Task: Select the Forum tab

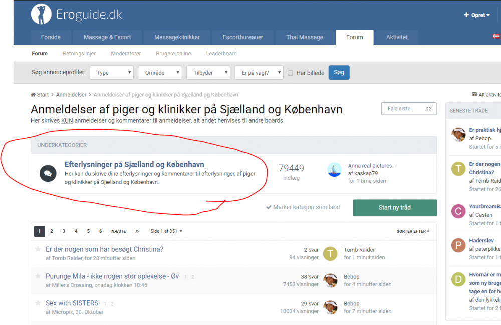Action: [x=355, y=37]
